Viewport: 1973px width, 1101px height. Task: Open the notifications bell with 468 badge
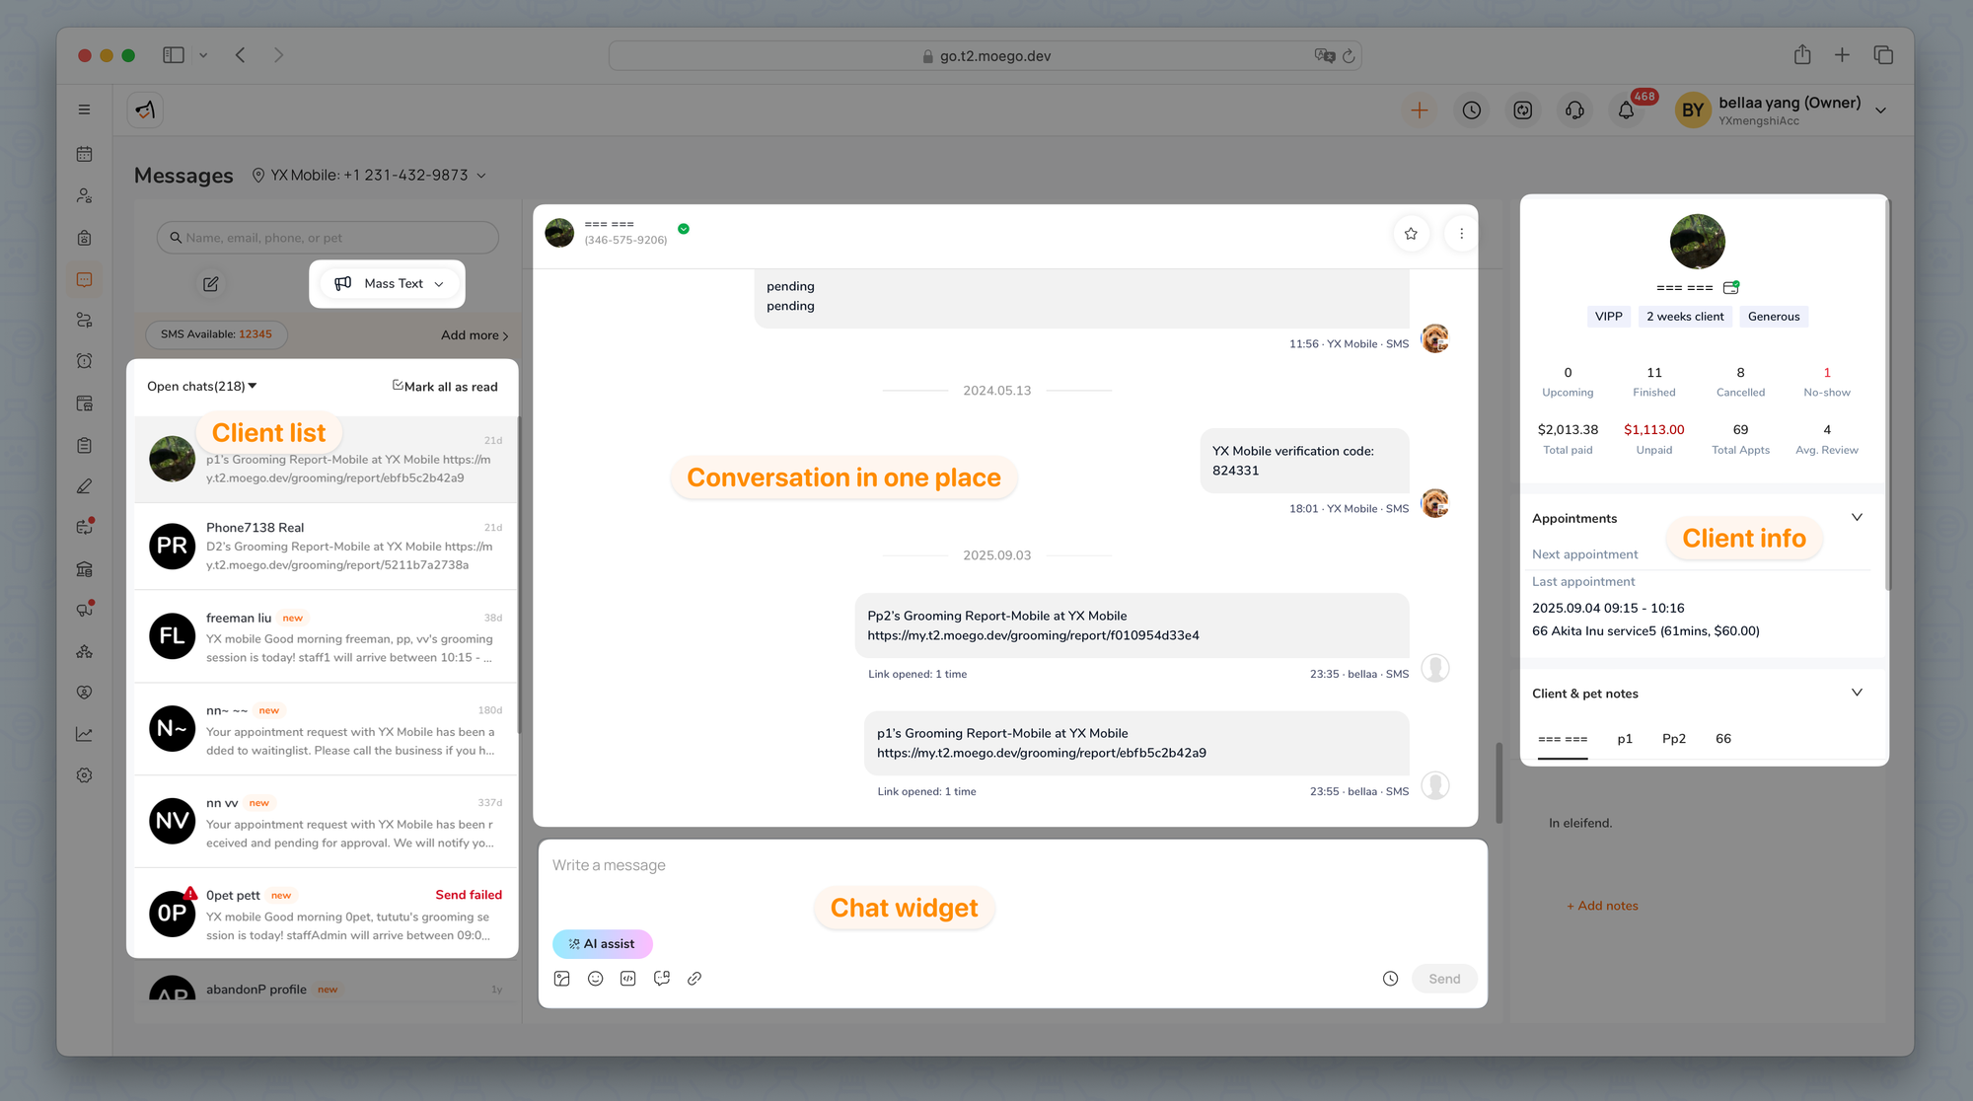pos(1626,110)
